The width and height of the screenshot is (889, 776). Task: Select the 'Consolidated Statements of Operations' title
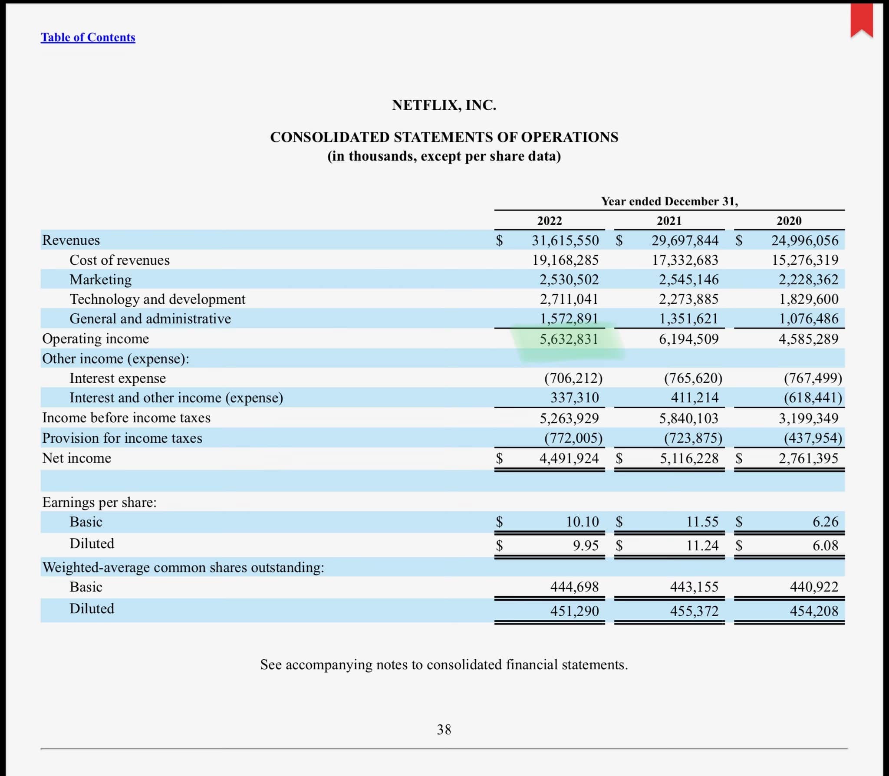(444, 137)
